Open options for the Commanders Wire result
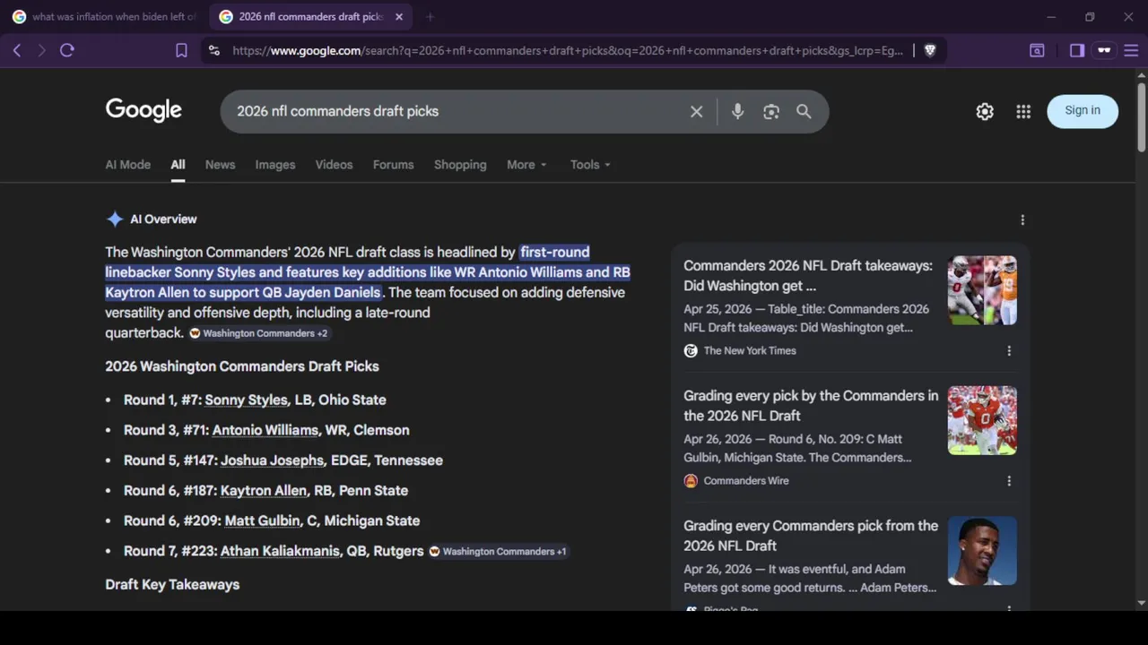The height and width of the screenshot is (645, 1148). (x=1009, y=481)
